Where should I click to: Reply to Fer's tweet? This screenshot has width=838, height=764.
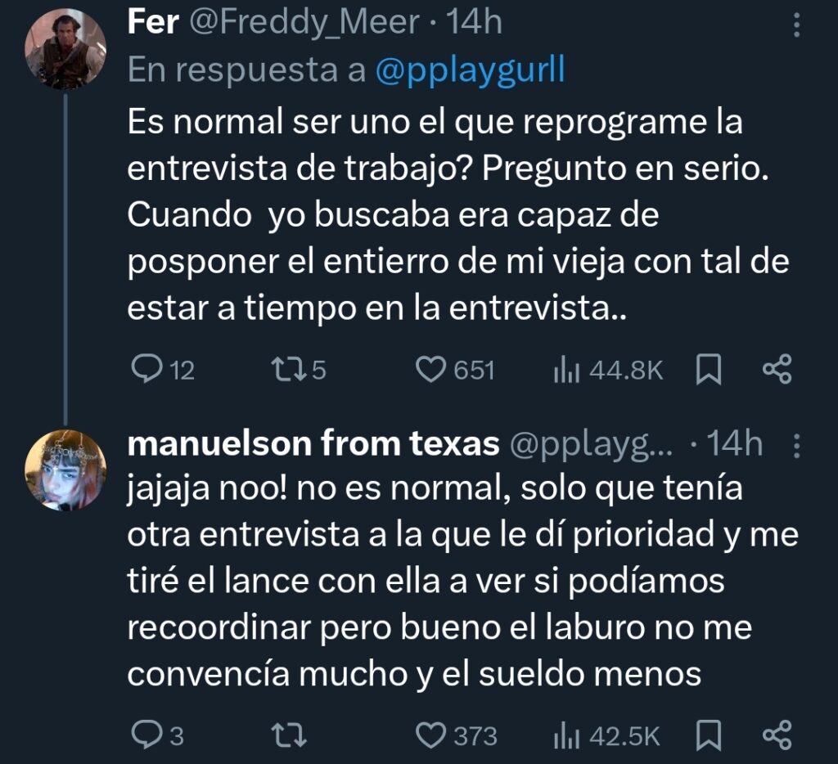click(x=147, y=370)
